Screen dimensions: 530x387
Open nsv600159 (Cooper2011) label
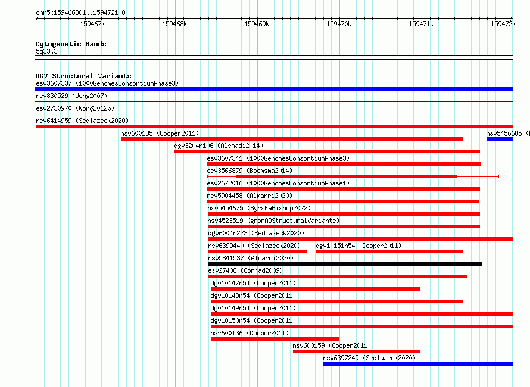(x=332, y=345)
